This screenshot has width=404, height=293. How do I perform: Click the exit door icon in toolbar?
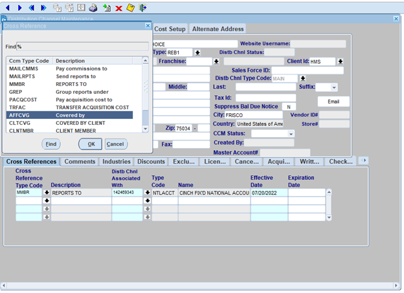142,8
